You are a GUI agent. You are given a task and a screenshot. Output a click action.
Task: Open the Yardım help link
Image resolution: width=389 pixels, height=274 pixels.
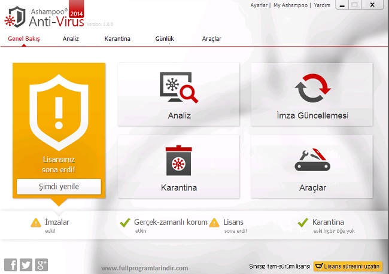point(322,5)
